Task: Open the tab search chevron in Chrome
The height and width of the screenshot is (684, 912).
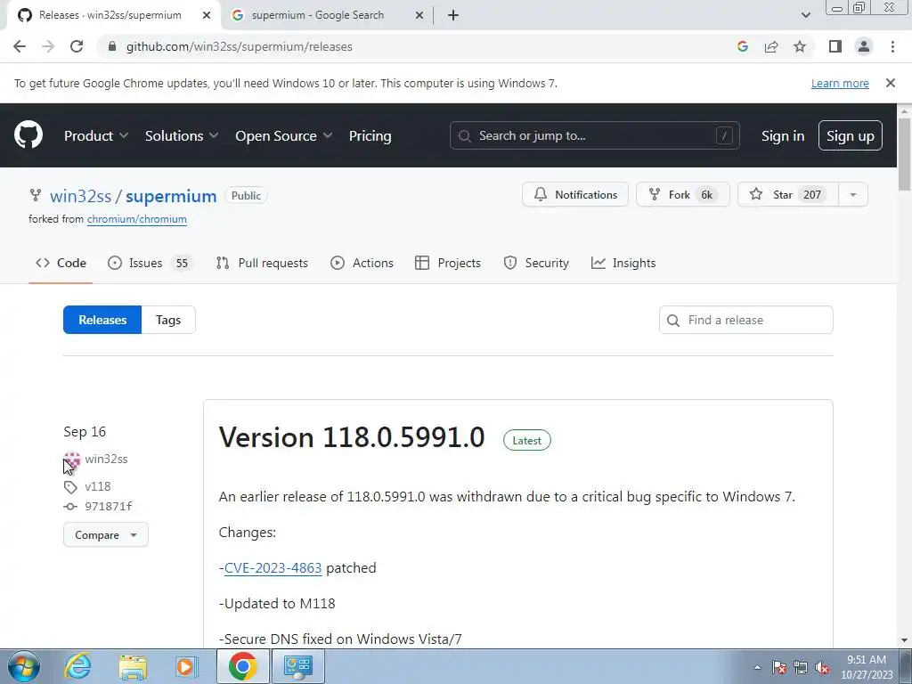Action: [805, 15]
